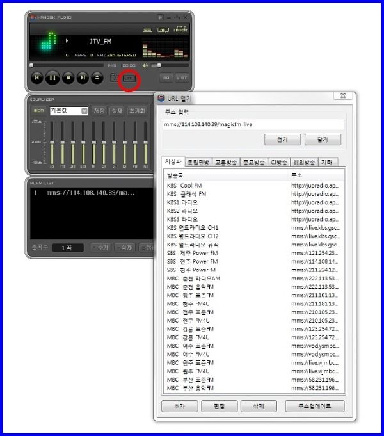Switch to the 기타 tab
This screenshot has height=436, width=384.
[x=327, y=163]
